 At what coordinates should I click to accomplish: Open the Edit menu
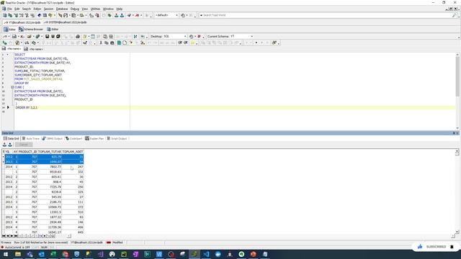point(17,9)
